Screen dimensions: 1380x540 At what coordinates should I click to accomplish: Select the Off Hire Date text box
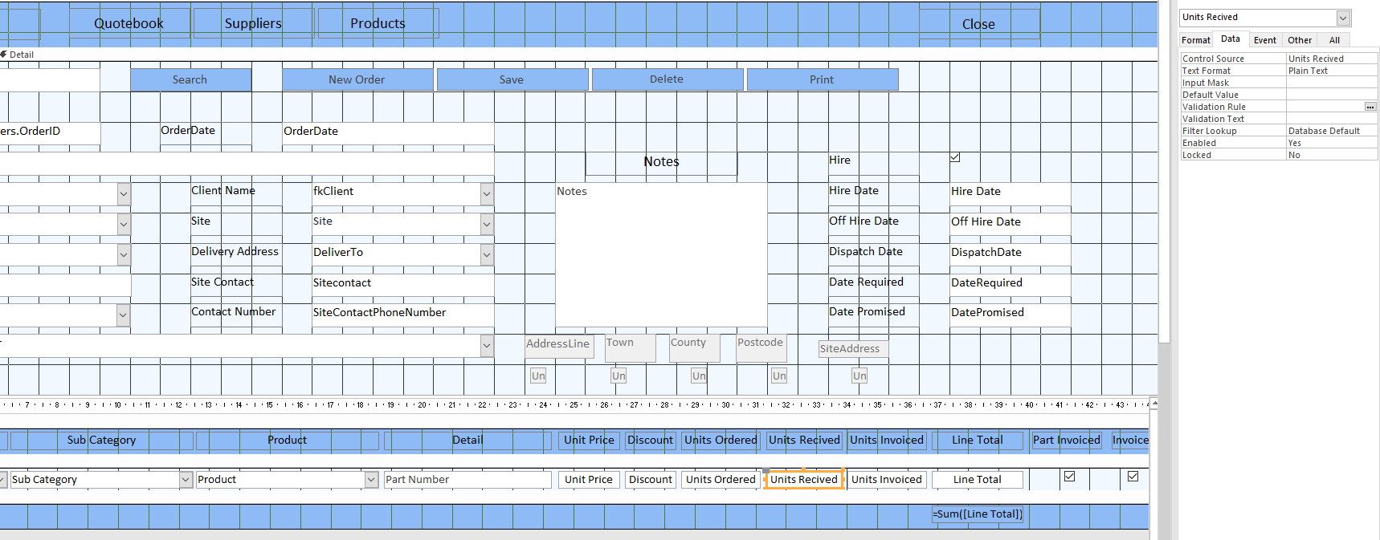1011,224
